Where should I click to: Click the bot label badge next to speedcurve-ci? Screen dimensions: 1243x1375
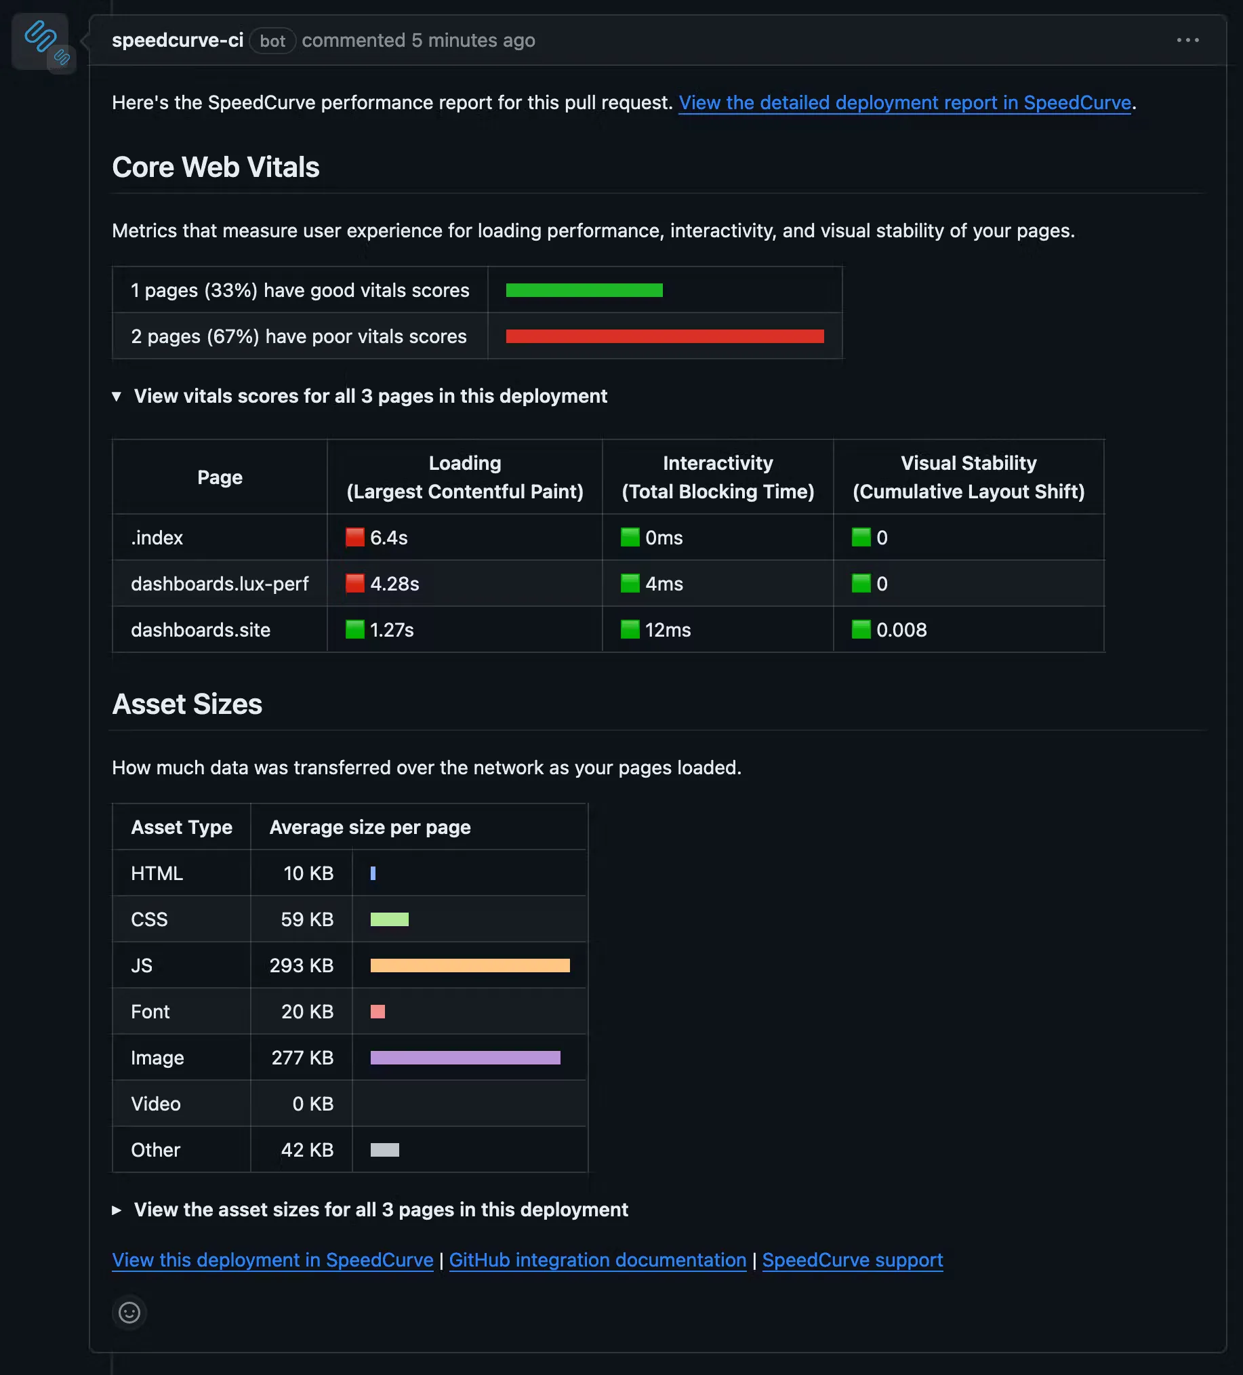[x=272, y=41]
